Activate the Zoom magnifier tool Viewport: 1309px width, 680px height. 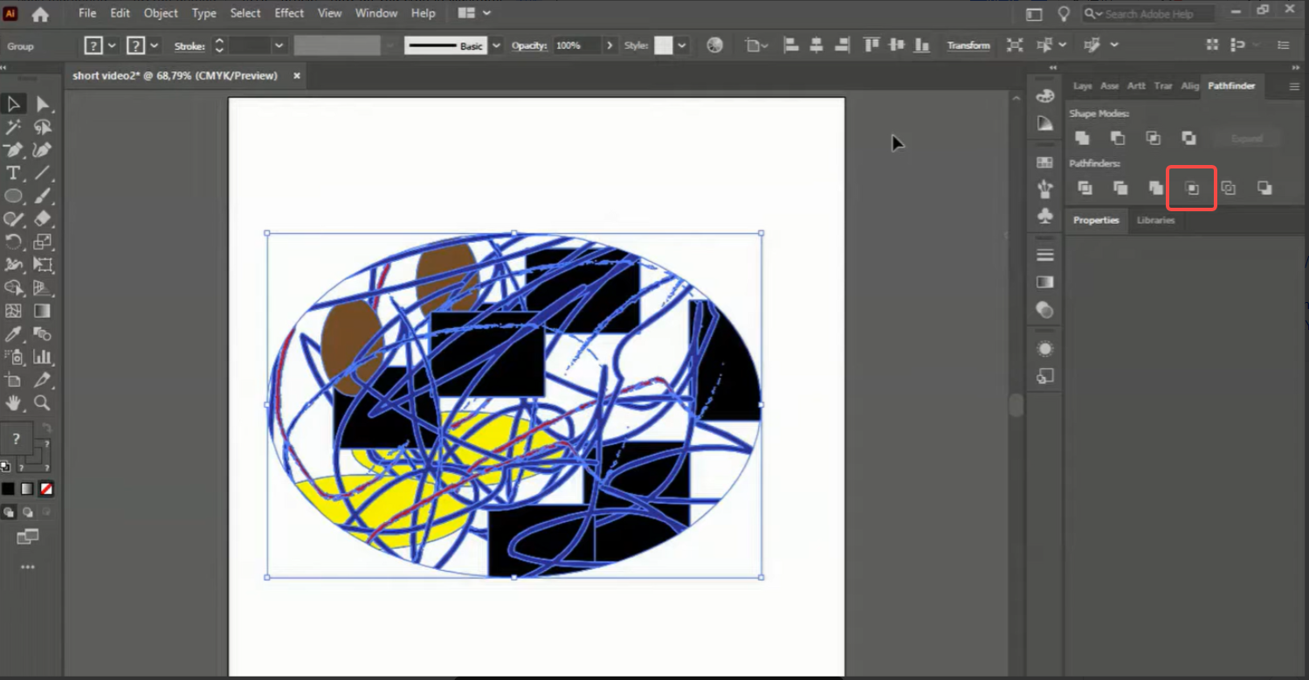click(42, 402)
